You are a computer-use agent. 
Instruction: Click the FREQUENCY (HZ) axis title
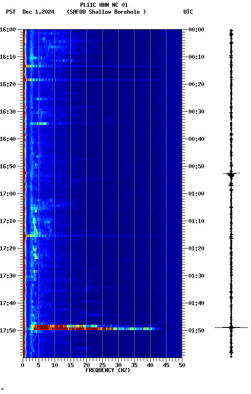tap(108, 370)
